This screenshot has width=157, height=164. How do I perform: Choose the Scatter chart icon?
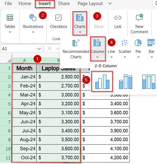(x=124, y=43)
